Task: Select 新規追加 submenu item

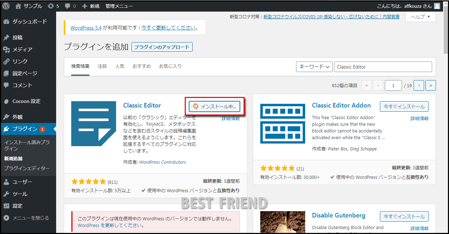Action: (13, 158)
